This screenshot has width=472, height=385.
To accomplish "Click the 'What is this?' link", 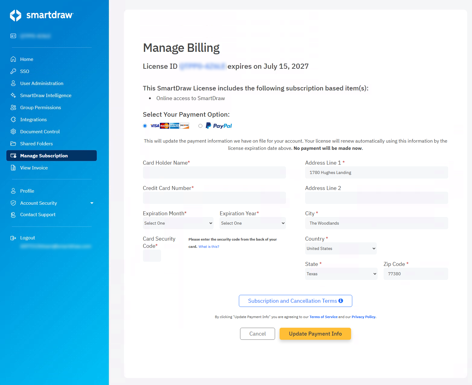I will tap(209, 247).
